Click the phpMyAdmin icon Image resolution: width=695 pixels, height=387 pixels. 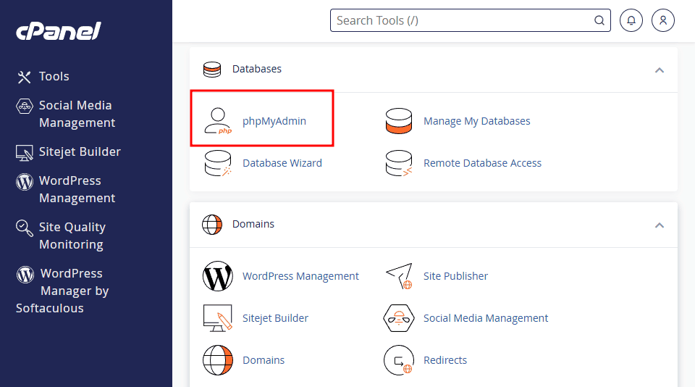218,121
